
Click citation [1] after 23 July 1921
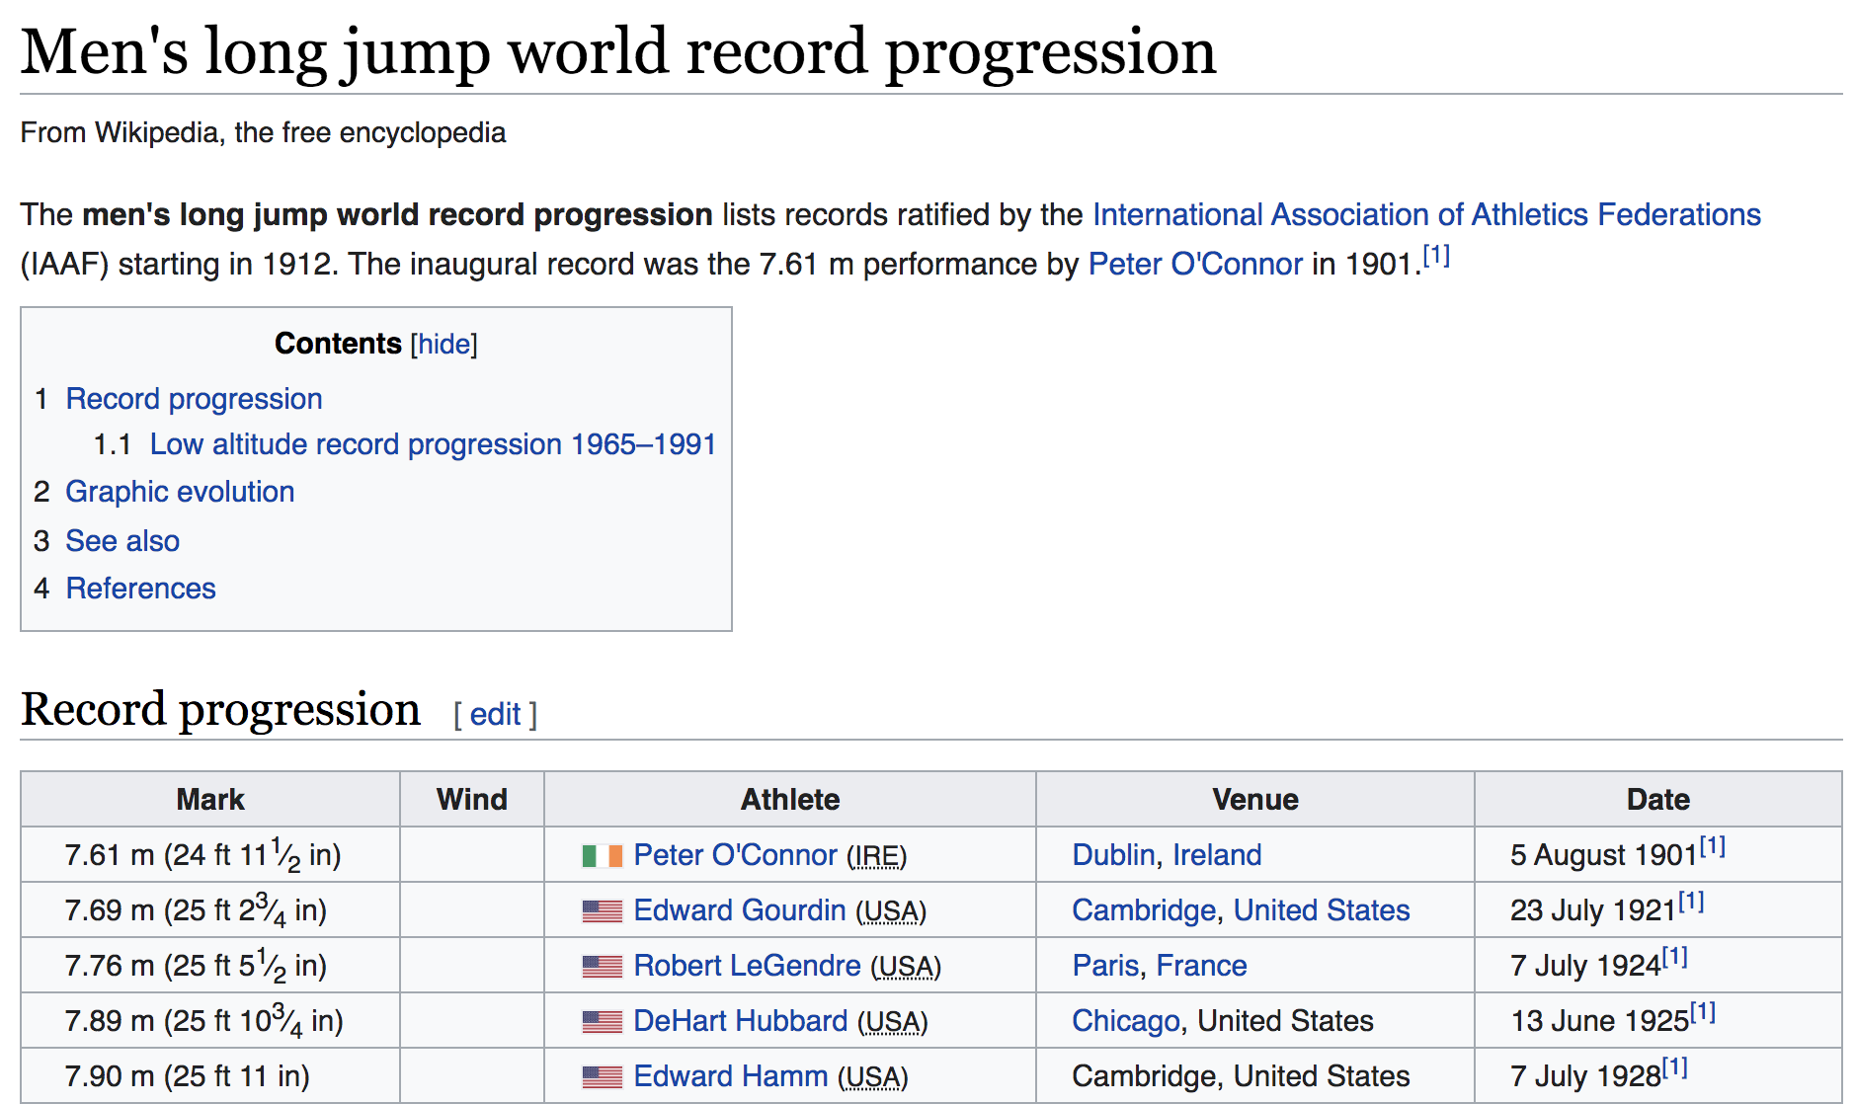(1691, 902)
